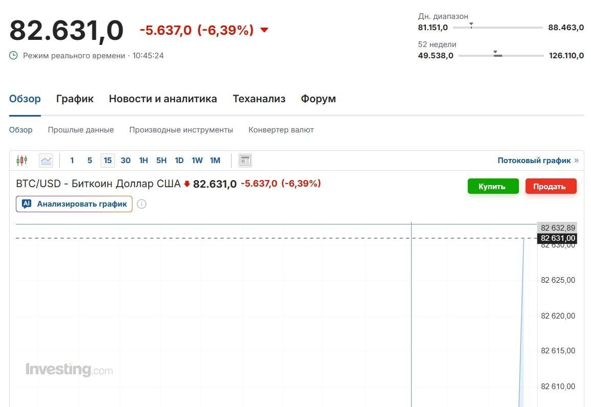Click the 52 недели range slider
The width and height of the screenshot is (591, 407).
coord(501,55)
